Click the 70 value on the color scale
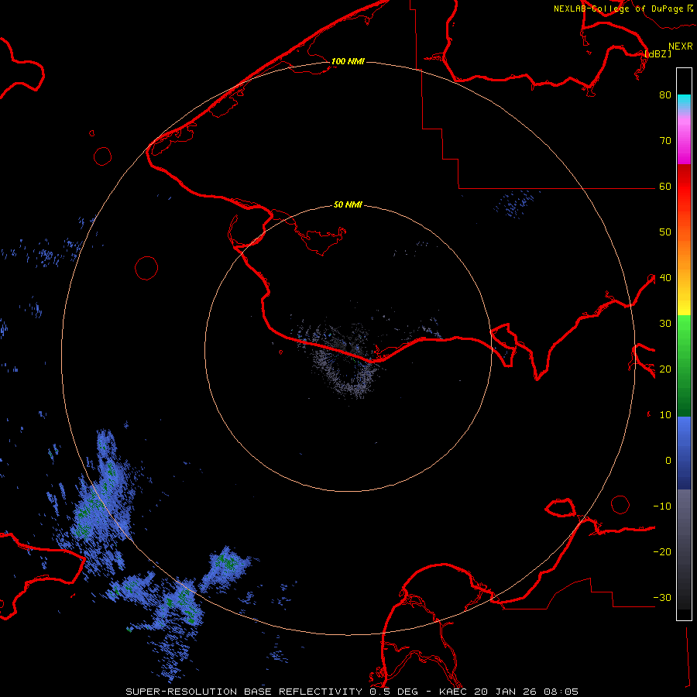The image size is (697, 697). 665,141
